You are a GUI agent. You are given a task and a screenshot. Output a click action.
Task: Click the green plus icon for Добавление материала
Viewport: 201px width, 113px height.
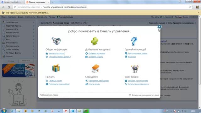[95, 41]
